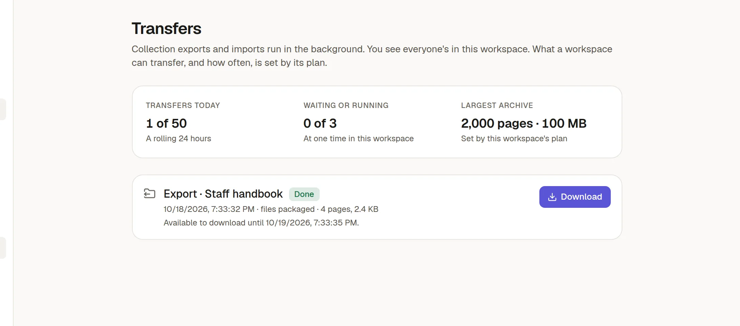
Task: Click the '1 of 50' transfers today value
Action: coord(166,123)
